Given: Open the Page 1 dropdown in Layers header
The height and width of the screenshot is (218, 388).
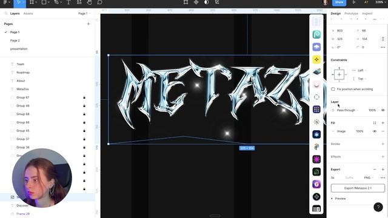Looking at the screenshot, I should [84, 13].
